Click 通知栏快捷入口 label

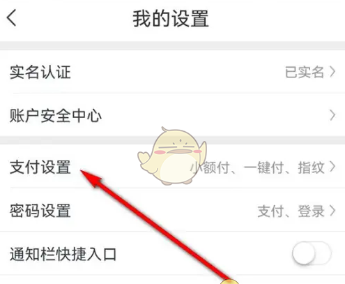click(x=63, y=254)
